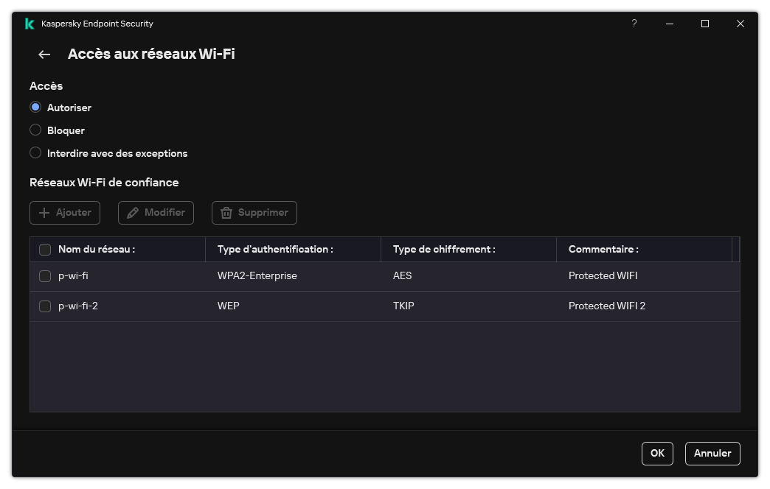Click the pencil icon on the Modifier button
Screen dimensions: 770x489
pos(134,213)
